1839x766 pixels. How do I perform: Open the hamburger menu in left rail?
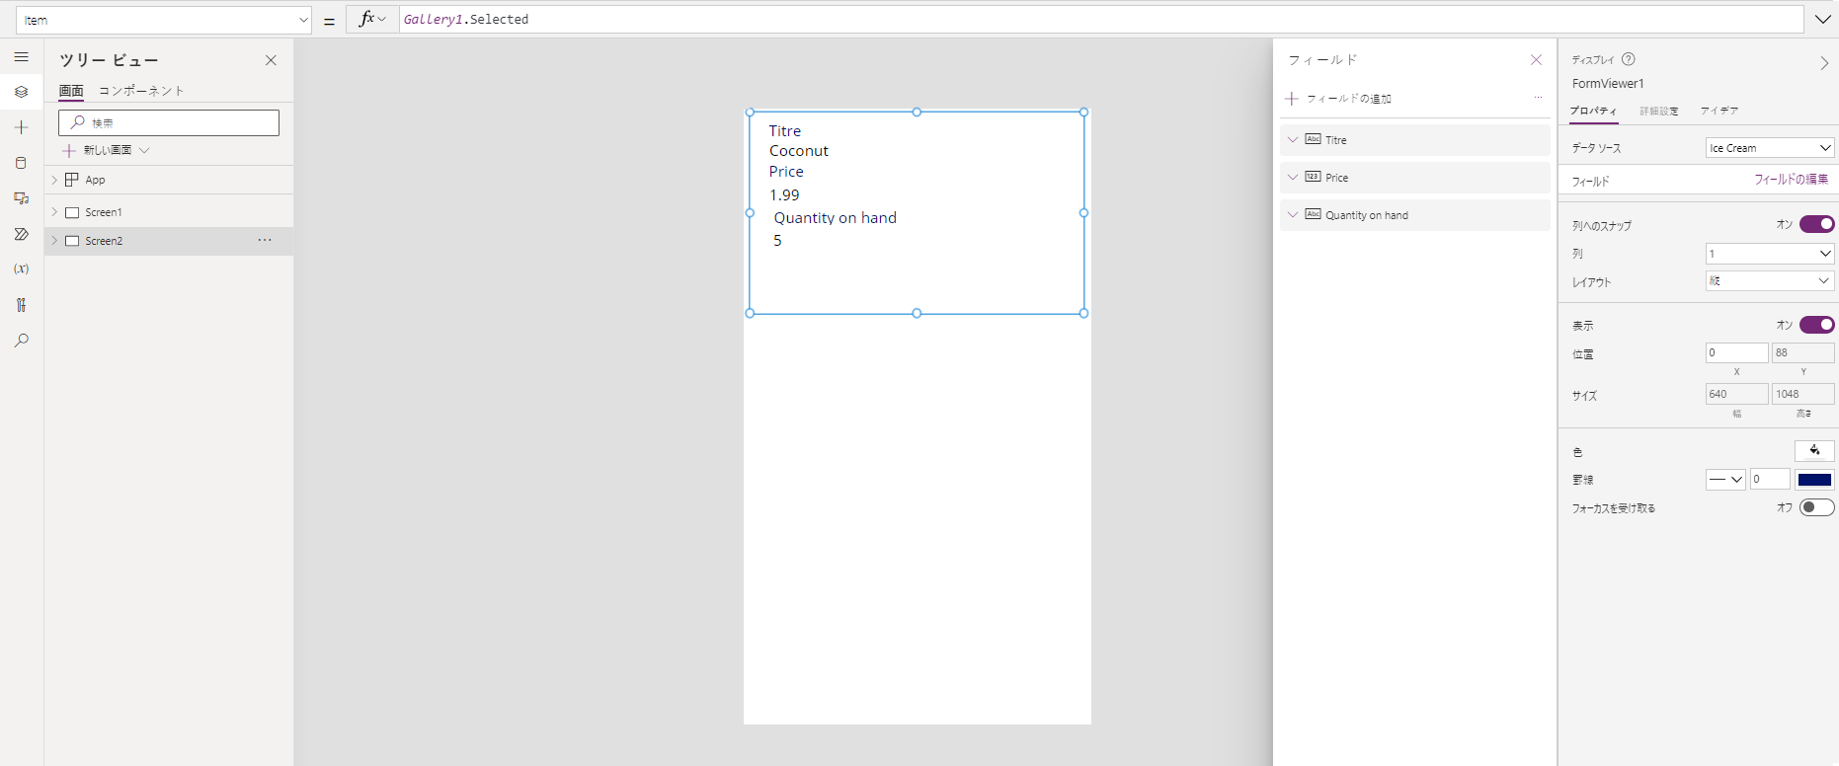(x=21, y=57)
